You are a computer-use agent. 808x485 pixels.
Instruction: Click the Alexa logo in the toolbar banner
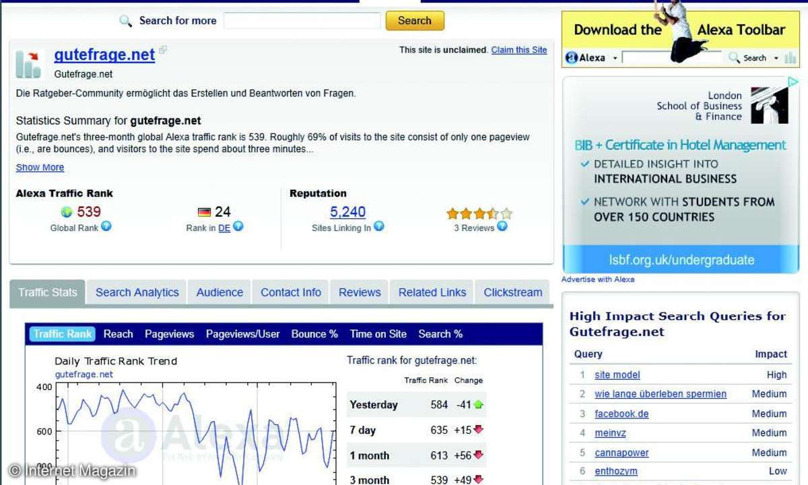[585, 58]
